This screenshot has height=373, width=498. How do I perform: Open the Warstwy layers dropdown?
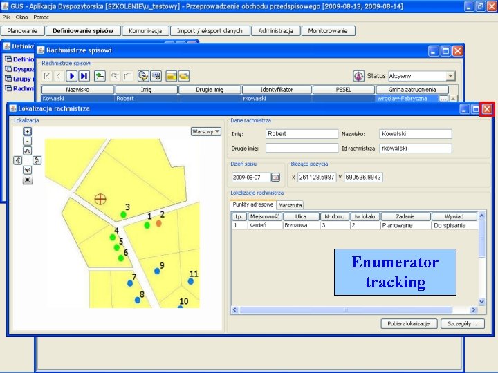(x=206, y=131)
